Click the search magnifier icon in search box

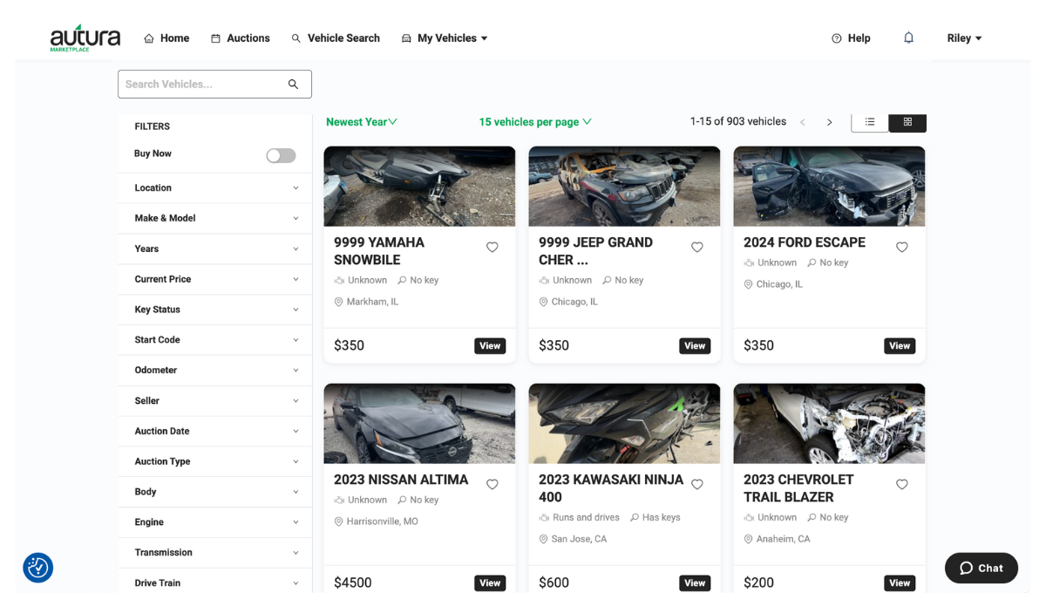click(x=293, y=85)
